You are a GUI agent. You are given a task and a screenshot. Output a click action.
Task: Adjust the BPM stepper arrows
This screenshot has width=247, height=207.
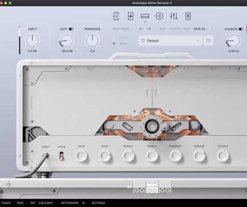pos(55,203)
